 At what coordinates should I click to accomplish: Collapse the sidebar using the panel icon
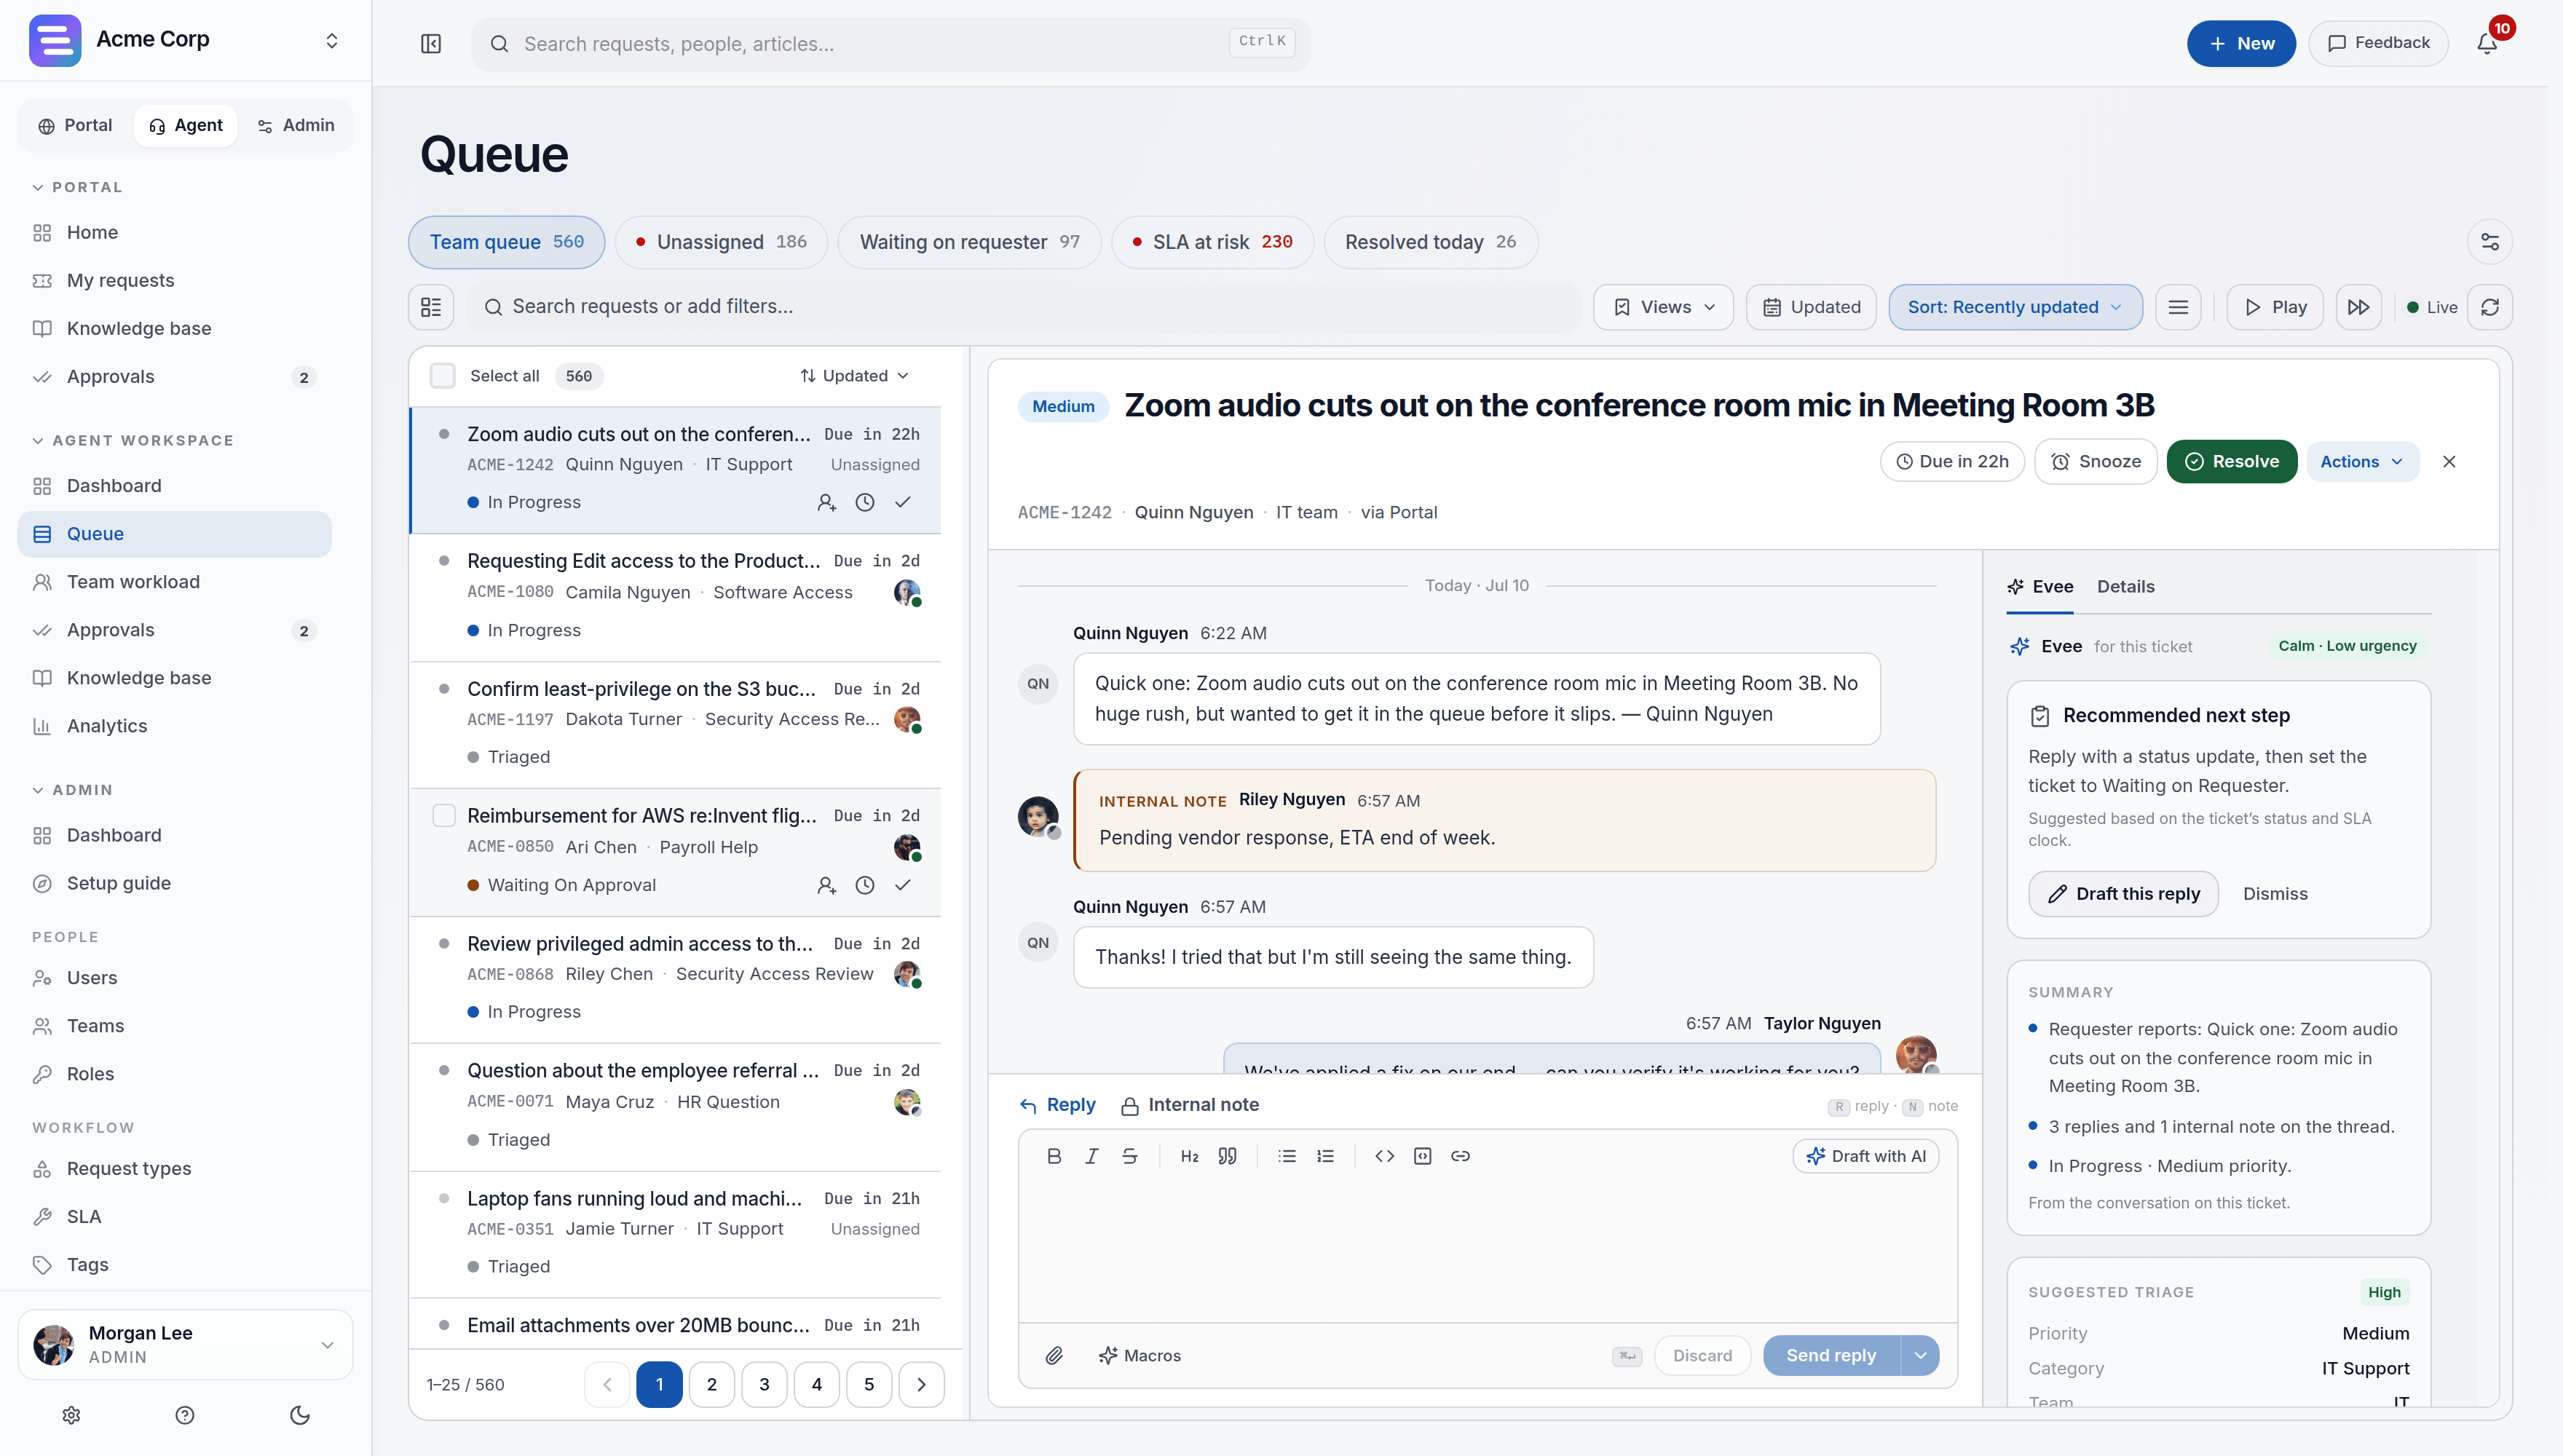click(431, 43)
